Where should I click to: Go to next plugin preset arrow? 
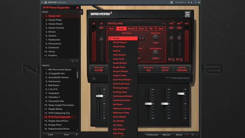[x=192, y=2]
